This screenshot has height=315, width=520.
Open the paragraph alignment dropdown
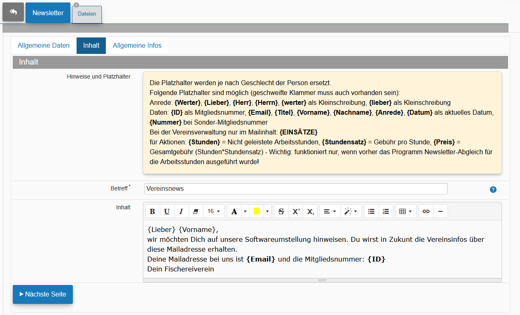coord(330,211)
